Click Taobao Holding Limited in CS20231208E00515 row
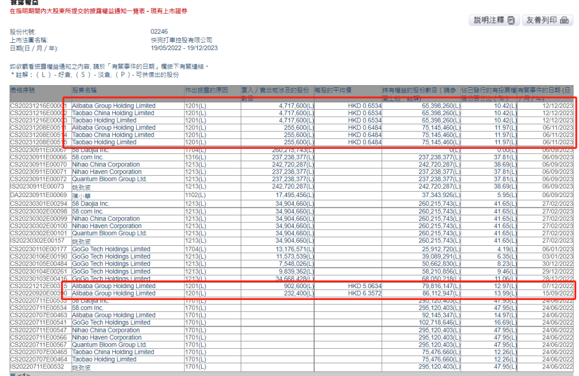This screenshot has width=579, height=376. click(104, 142)
